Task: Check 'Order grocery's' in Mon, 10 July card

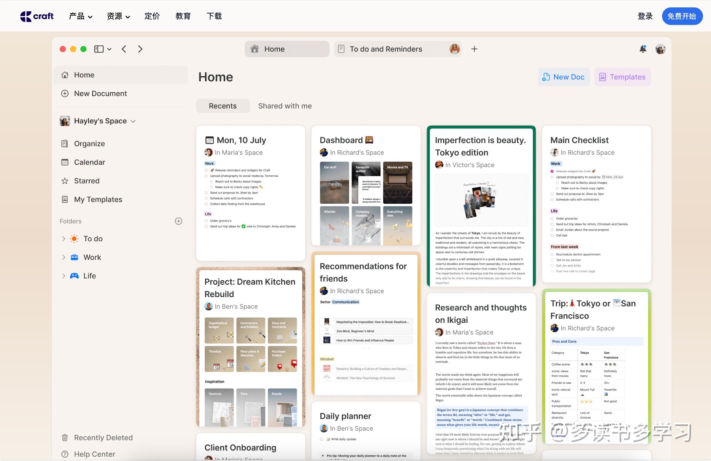Action: (206, 221)
